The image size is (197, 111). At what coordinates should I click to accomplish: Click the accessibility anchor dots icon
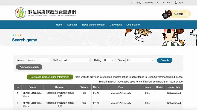tap(132, 2)
